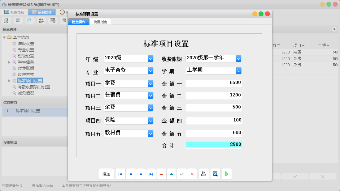Confirm changes with the green checkmark icon
The width and height of the screenshot is (340, 191).
point(182,174)
